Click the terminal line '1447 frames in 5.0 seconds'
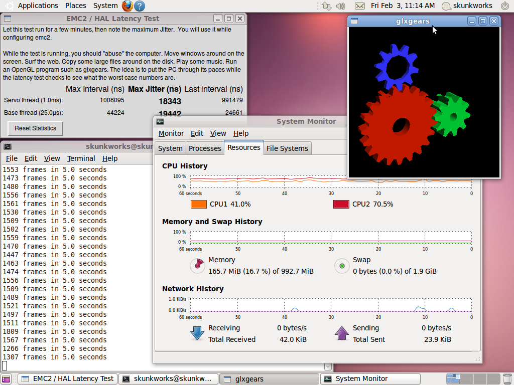The image size is (514, 385). tap(55, 255)
